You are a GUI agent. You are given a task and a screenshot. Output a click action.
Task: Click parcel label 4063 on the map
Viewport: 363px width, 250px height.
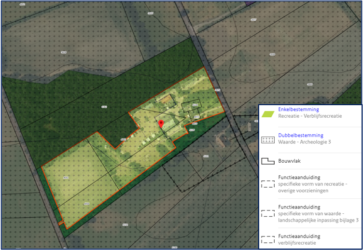66,178
